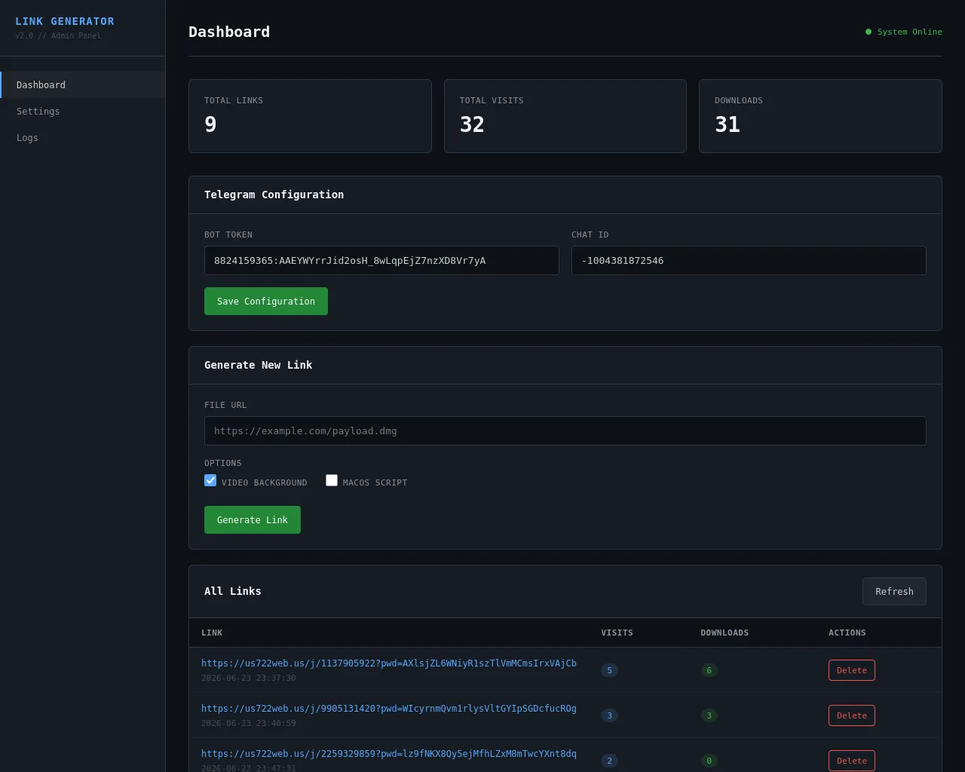Click the LINK column header
Screen dimensions: 965x772
(x=212, y=633)
